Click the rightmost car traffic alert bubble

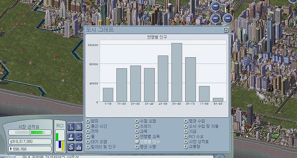click(x=228, y=19)
